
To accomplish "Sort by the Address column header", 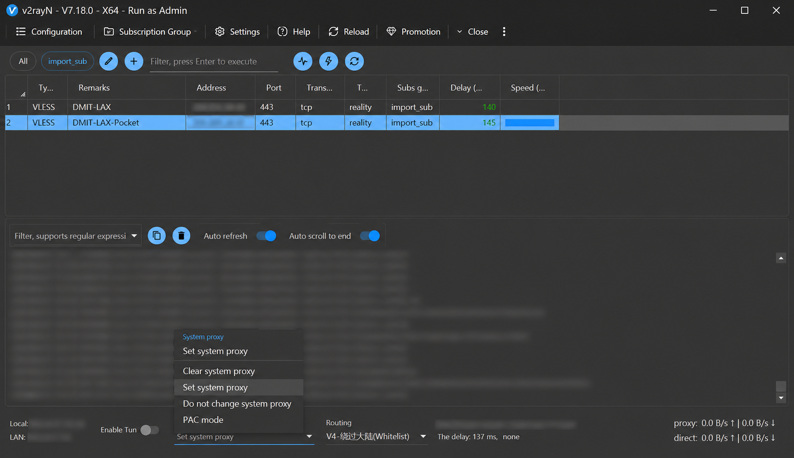I will (x=221, y=88).
